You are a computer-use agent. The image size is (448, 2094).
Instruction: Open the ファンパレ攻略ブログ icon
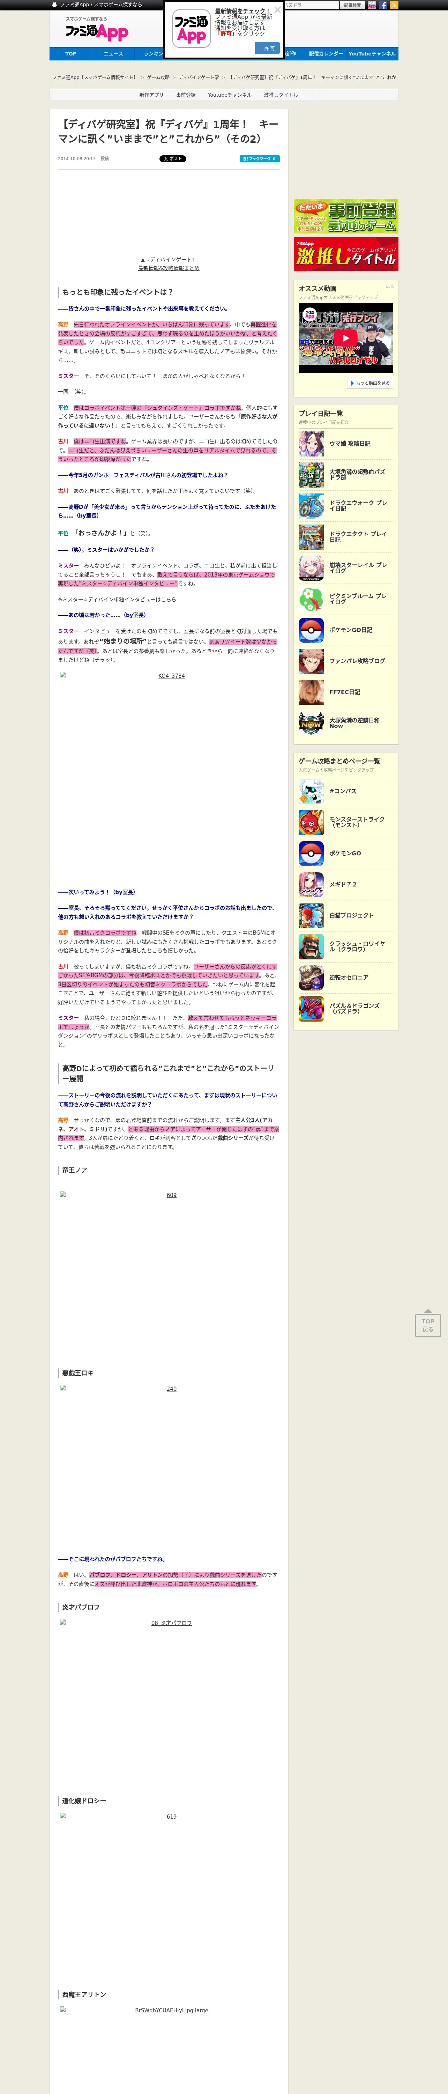(x=311, y=661)
